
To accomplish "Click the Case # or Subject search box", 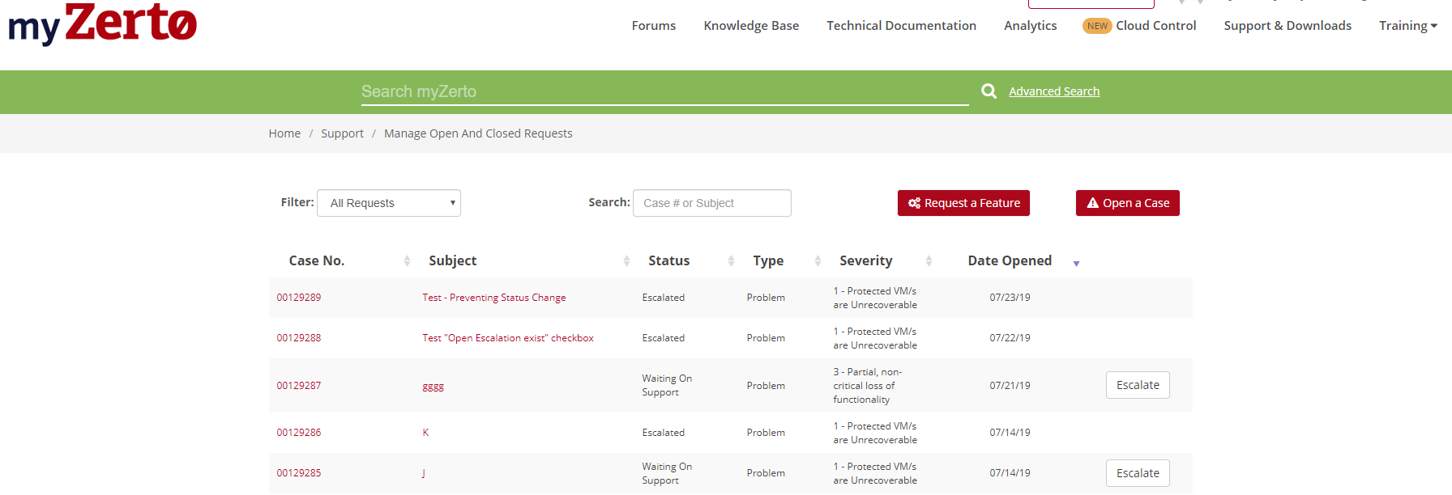I will (712, 203).
